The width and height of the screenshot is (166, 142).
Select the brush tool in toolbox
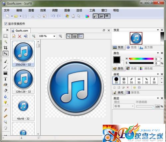coord(6,61)
